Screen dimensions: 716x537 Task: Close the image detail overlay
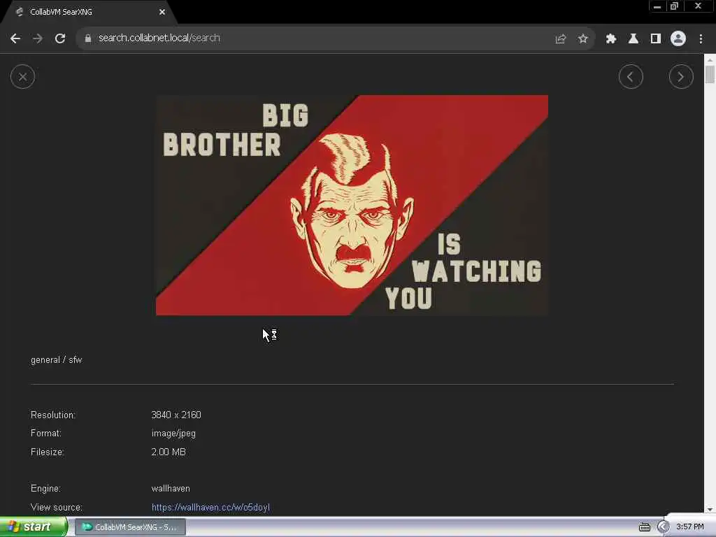[x=22, y=77]
